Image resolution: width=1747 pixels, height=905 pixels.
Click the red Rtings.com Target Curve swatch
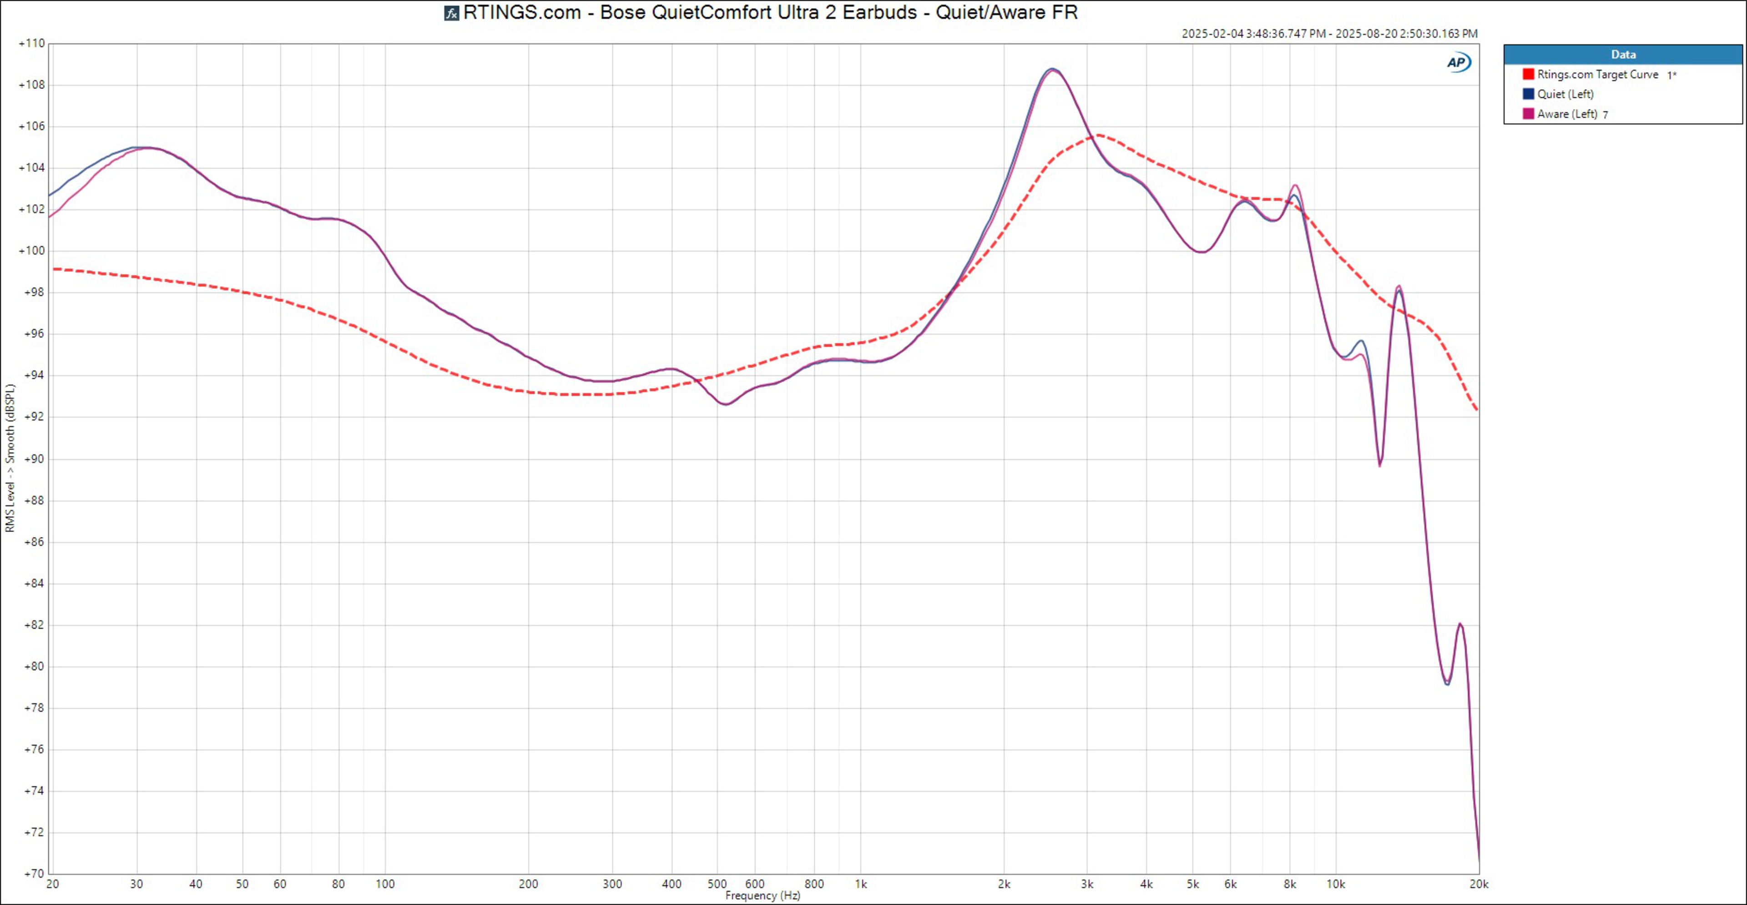coord(1528,74)
